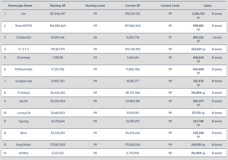Open Joe Mr player entry
Image resolution: width=228 pixels, height=160 pixels.
tap(24, 101)
